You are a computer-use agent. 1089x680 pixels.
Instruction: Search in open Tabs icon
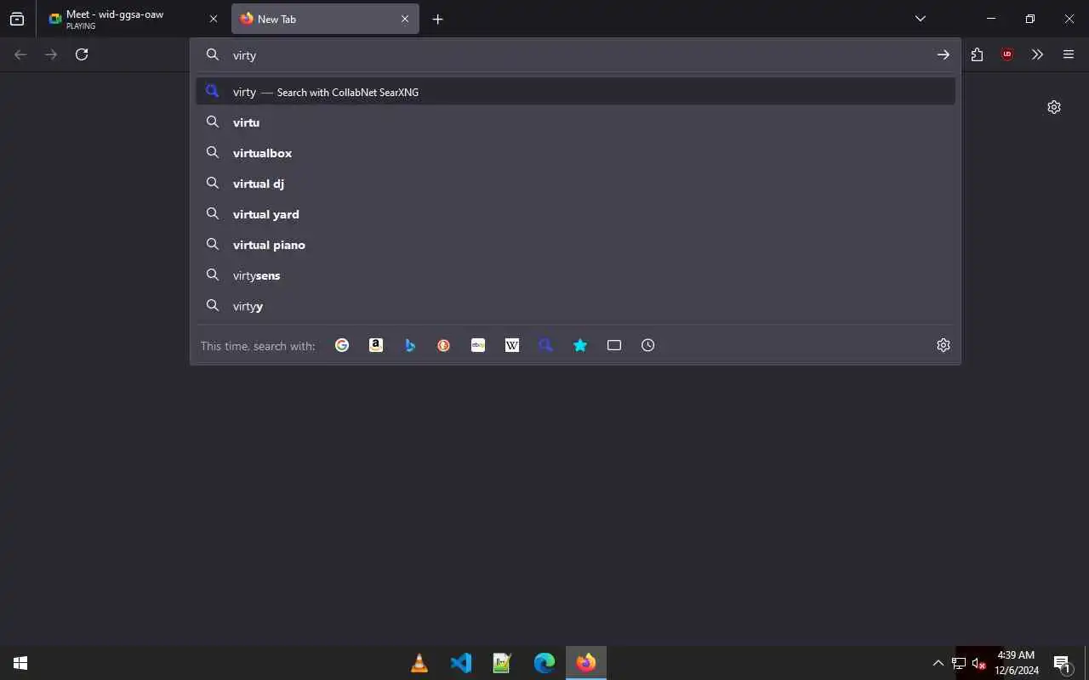614,345
